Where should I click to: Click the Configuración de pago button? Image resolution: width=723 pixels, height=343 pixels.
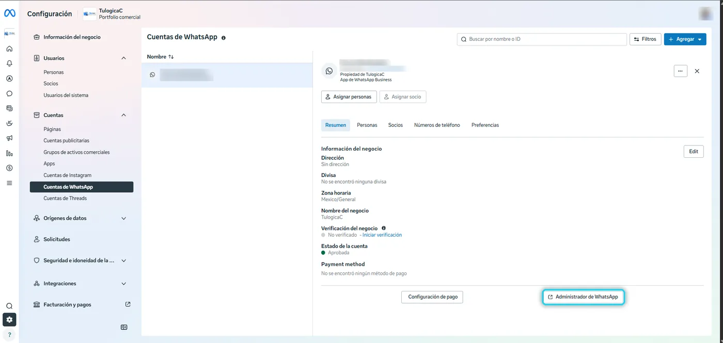432,297
